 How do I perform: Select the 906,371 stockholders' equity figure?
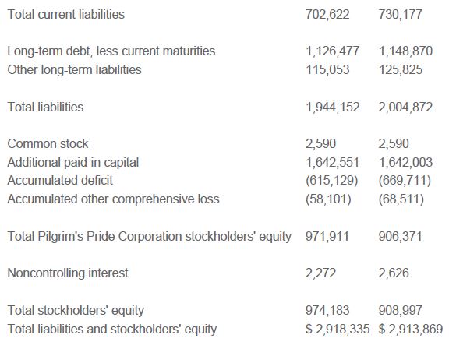[401, 237]
